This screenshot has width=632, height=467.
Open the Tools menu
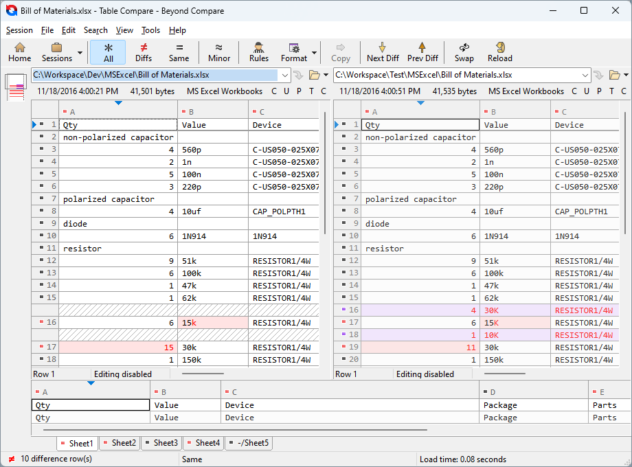(x=150, y=30)
